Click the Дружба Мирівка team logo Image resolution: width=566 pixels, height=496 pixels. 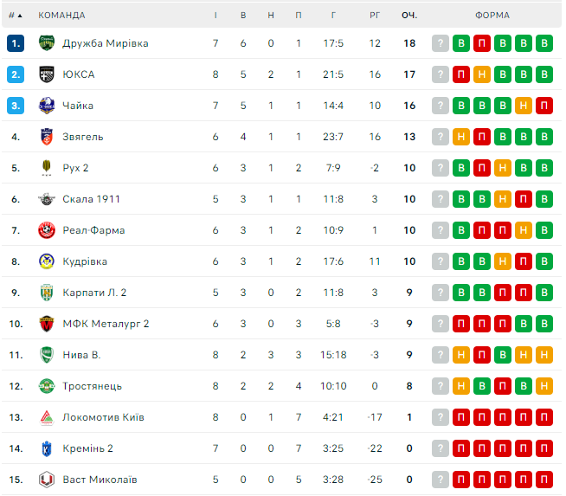47,43
